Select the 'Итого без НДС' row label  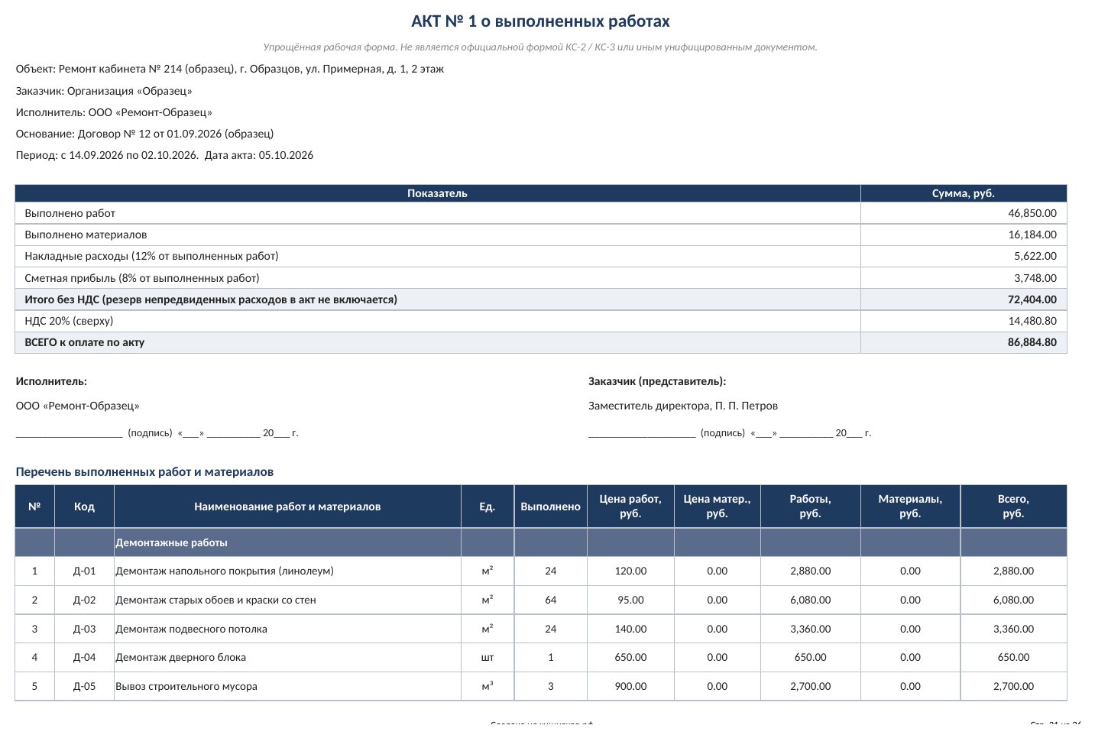pos(211,299)
